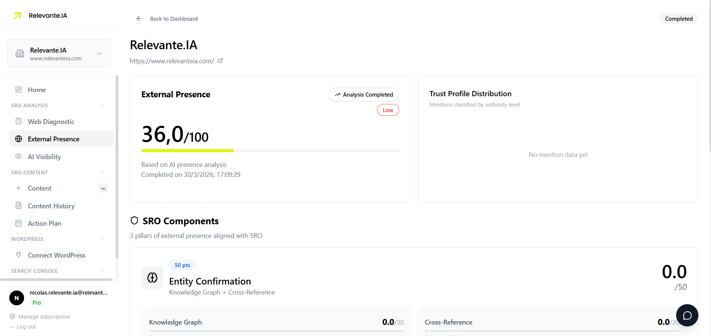
Task: Open the Web Diagnostic analysis page
Action: [x=51, y=121]
